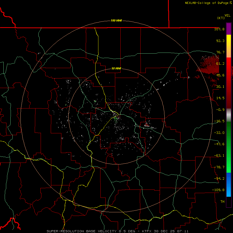The image size is (233, 233).
Task: Click the 50 NMI range ring label
Action: tap(116, 69)
